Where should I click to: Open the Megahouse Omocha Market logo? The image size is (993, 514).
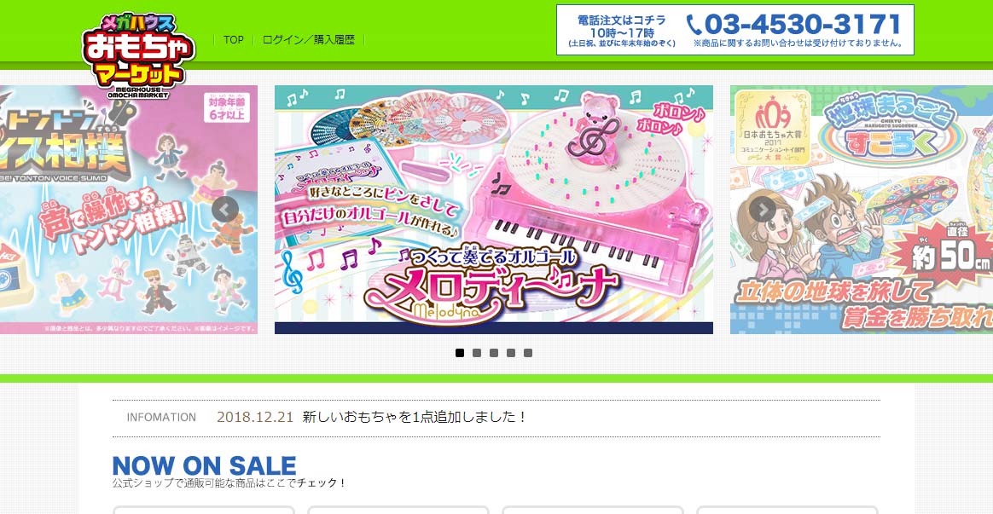point(138,55)
